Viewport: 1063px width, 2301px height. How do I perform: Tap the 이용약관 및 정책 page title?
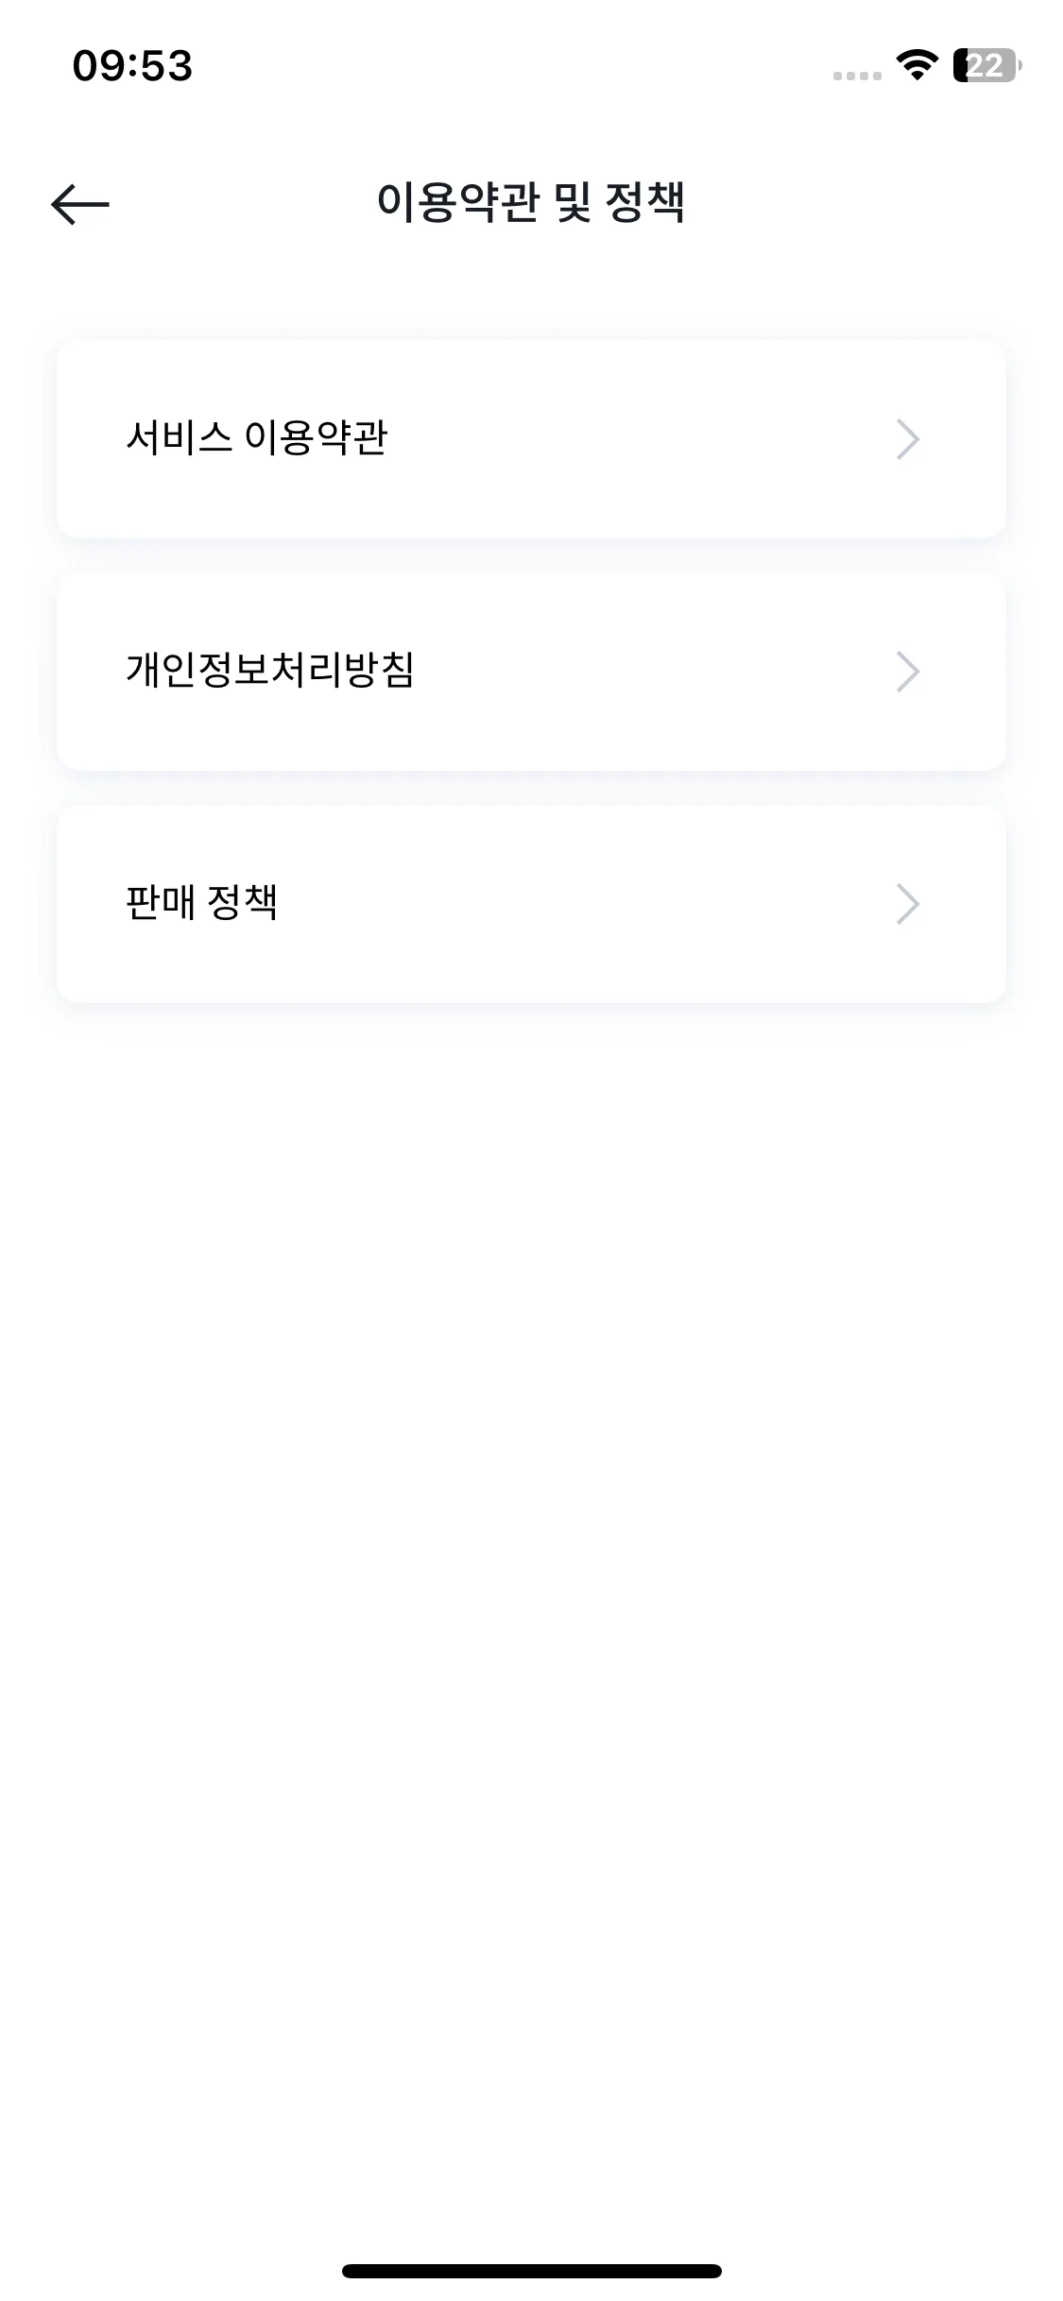point(531,202)
